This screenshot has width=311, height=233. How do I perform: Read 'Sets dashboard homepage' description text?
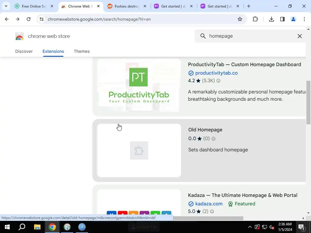coord(218,150)
